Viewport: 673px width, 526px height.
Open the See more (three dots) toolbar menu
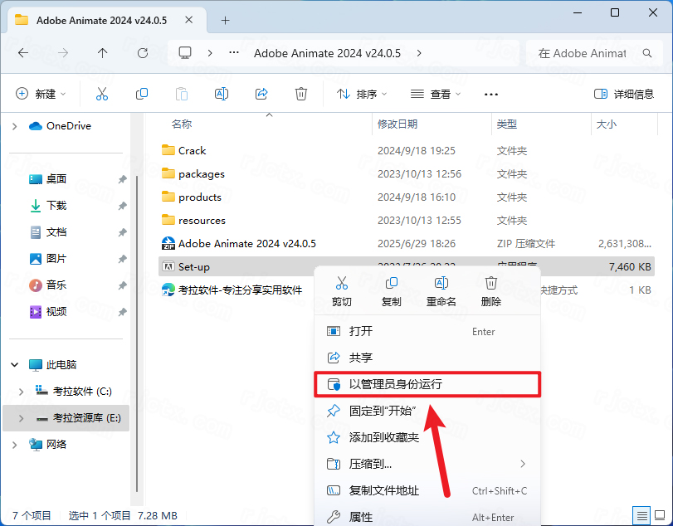491,94
